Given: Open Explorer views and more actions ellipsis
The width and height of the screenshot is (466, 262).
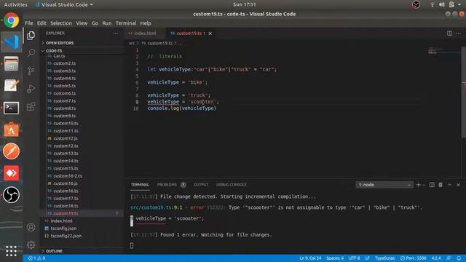Looking at the screenshot, I should pos(116,33).
